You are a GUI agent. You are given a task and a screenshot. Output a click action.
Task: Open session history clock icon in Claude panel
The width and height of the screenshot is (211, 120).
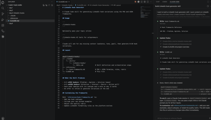pyautogui.click(x=208, y=6)
